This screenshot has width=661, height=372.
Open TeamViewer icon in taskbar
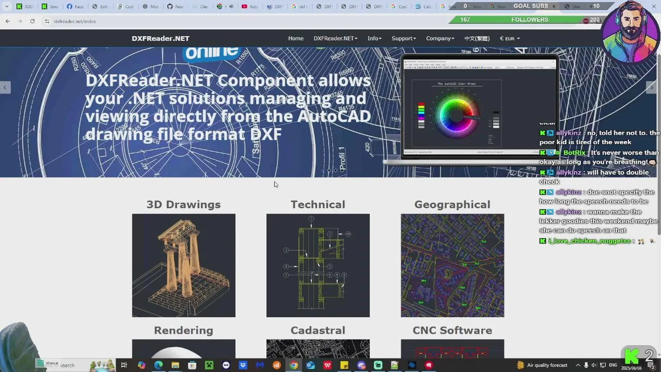click(226, 365)
